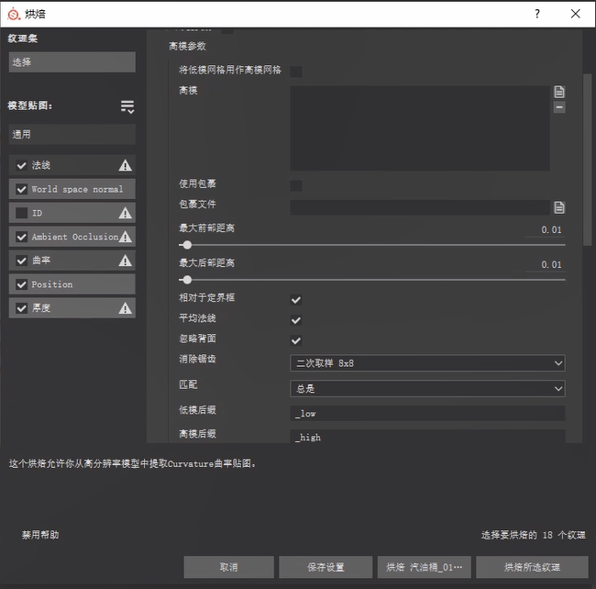The width and height of the screenshot is (596, 589).
Task: Toggle the 平均法线 checkbox
Action: (296, 320)
